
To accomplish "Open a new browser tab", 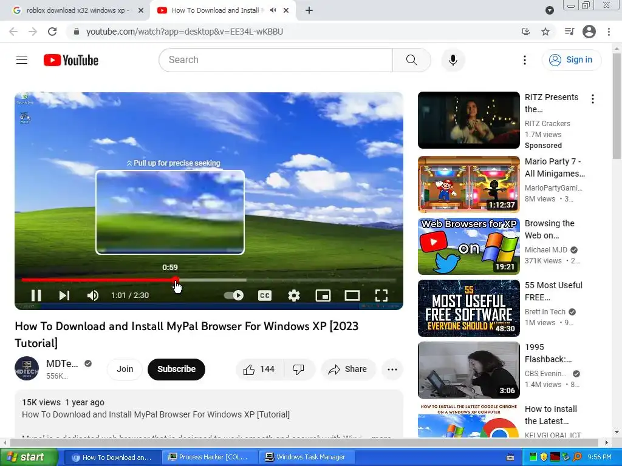I will [x=309, y=10].
